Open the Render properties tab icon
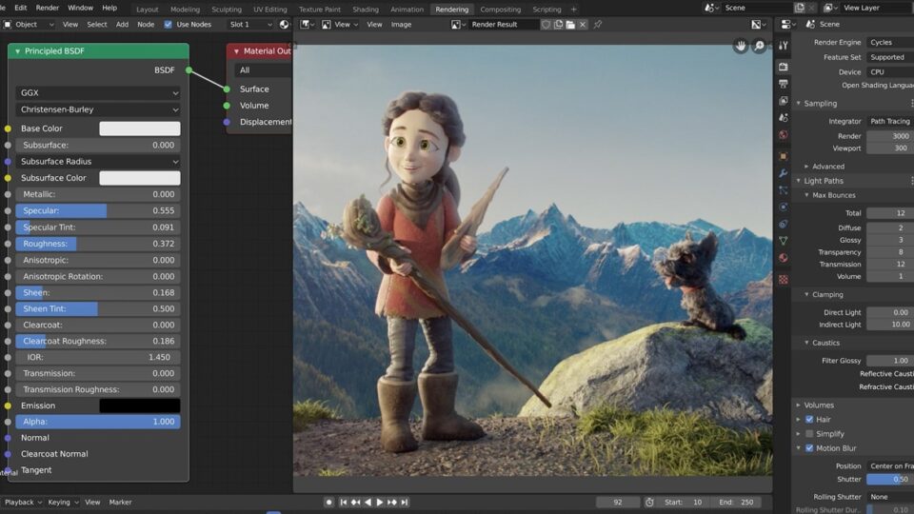The height and width of the screenshot is (514, 914). 784,67
